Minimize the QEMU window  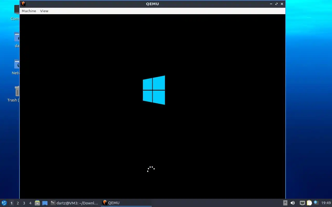point(271,4)
